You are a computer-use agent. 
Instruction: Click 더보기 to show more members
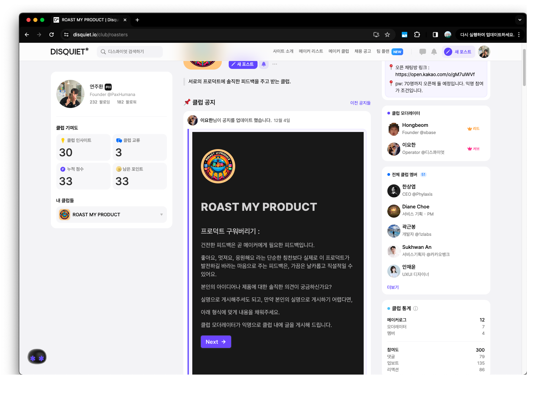point(393,287)
